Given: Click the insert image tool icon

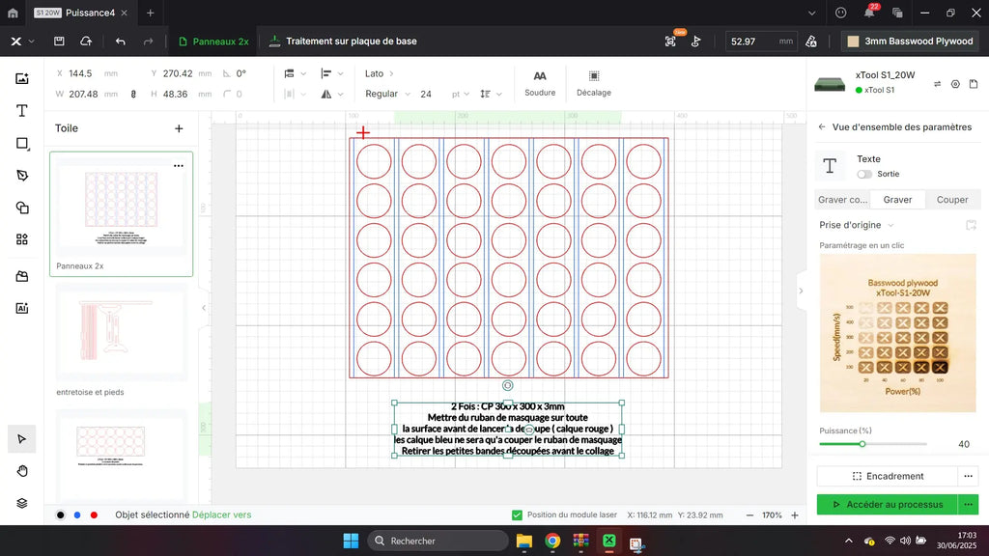Looking at the screenshot, I should click(22, 79).
